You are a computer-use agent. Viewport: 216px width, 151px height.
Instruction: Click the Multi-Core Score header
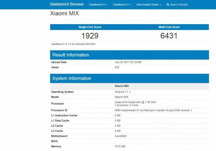coord(169,27)
